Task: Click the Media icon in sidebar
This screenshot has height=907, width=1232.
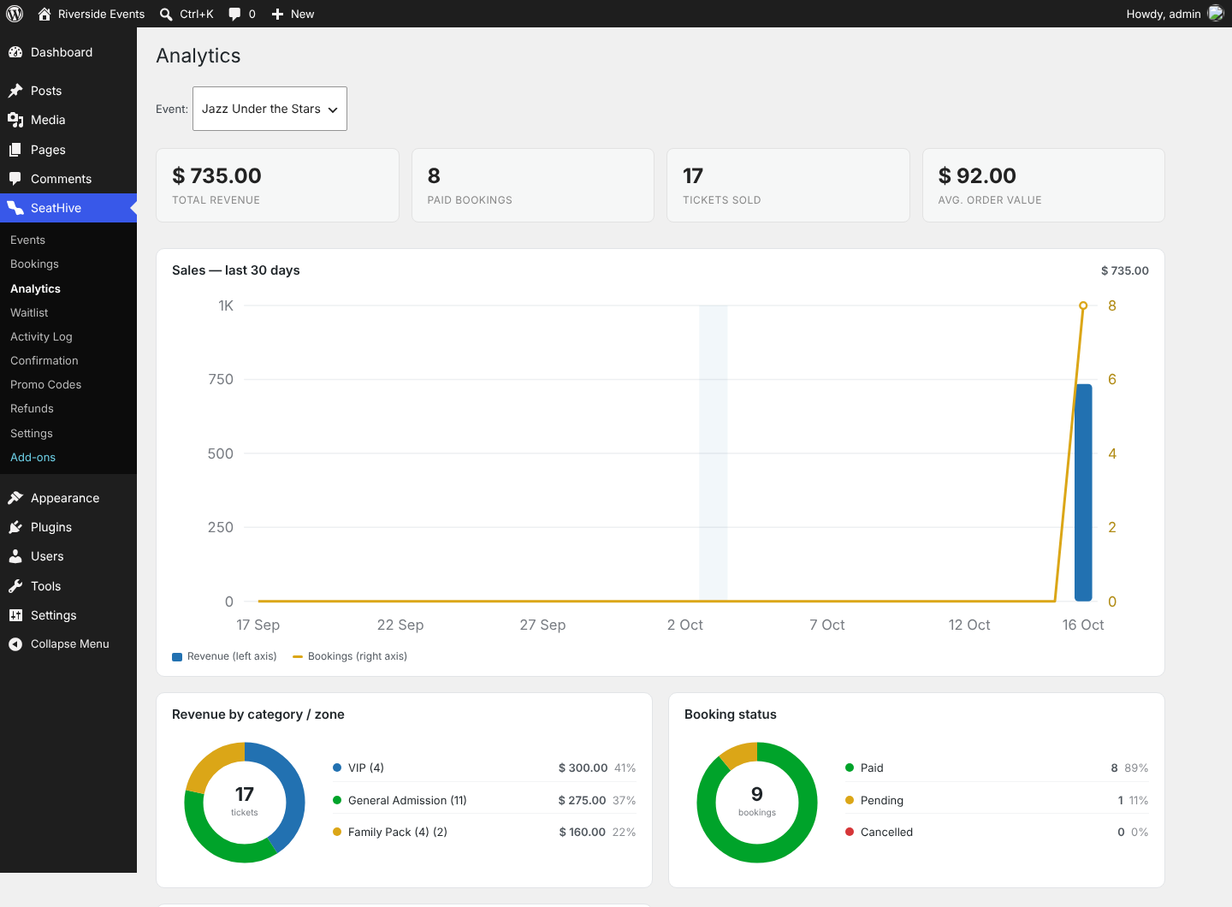Action: point(15,120)
